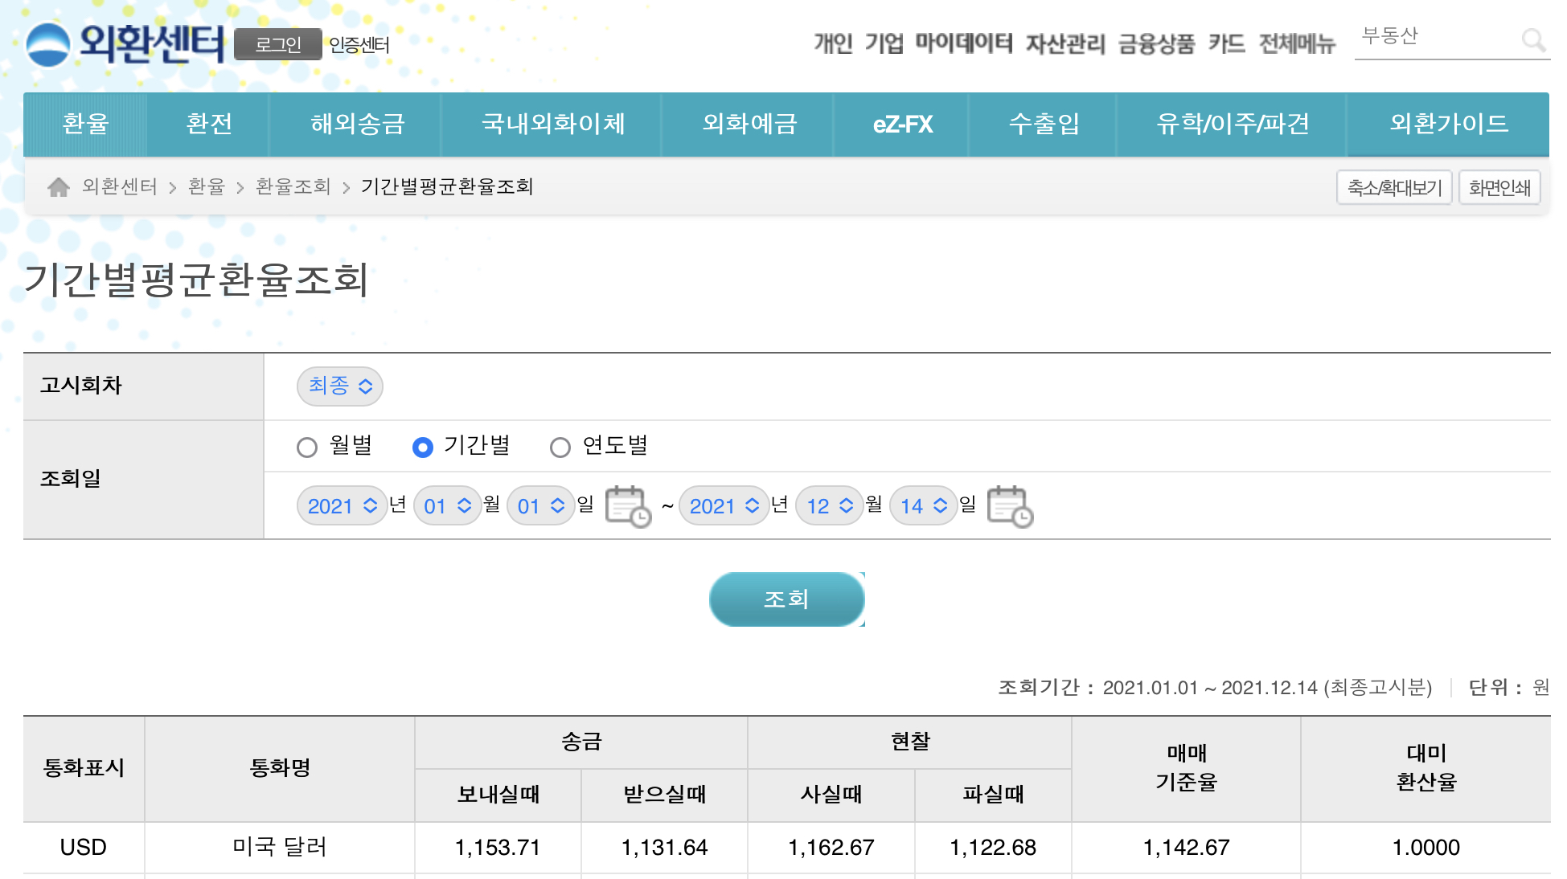Click the search magnifier icon
The height and width of the screenshot is (879, 1567).
(1532, 40)
